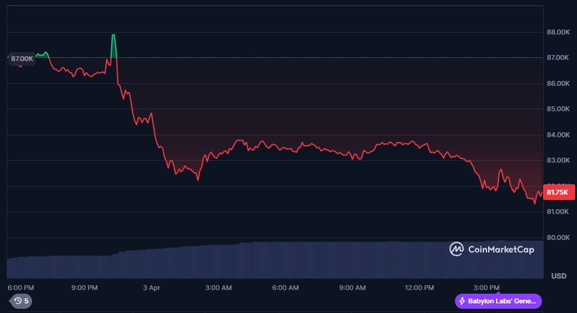
Task: Click the 3 Apr date label on time axis
Action: (152, 287)
